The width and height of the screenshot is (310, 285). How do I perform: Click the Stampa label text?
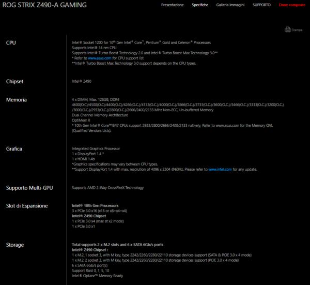pos(297,30)
